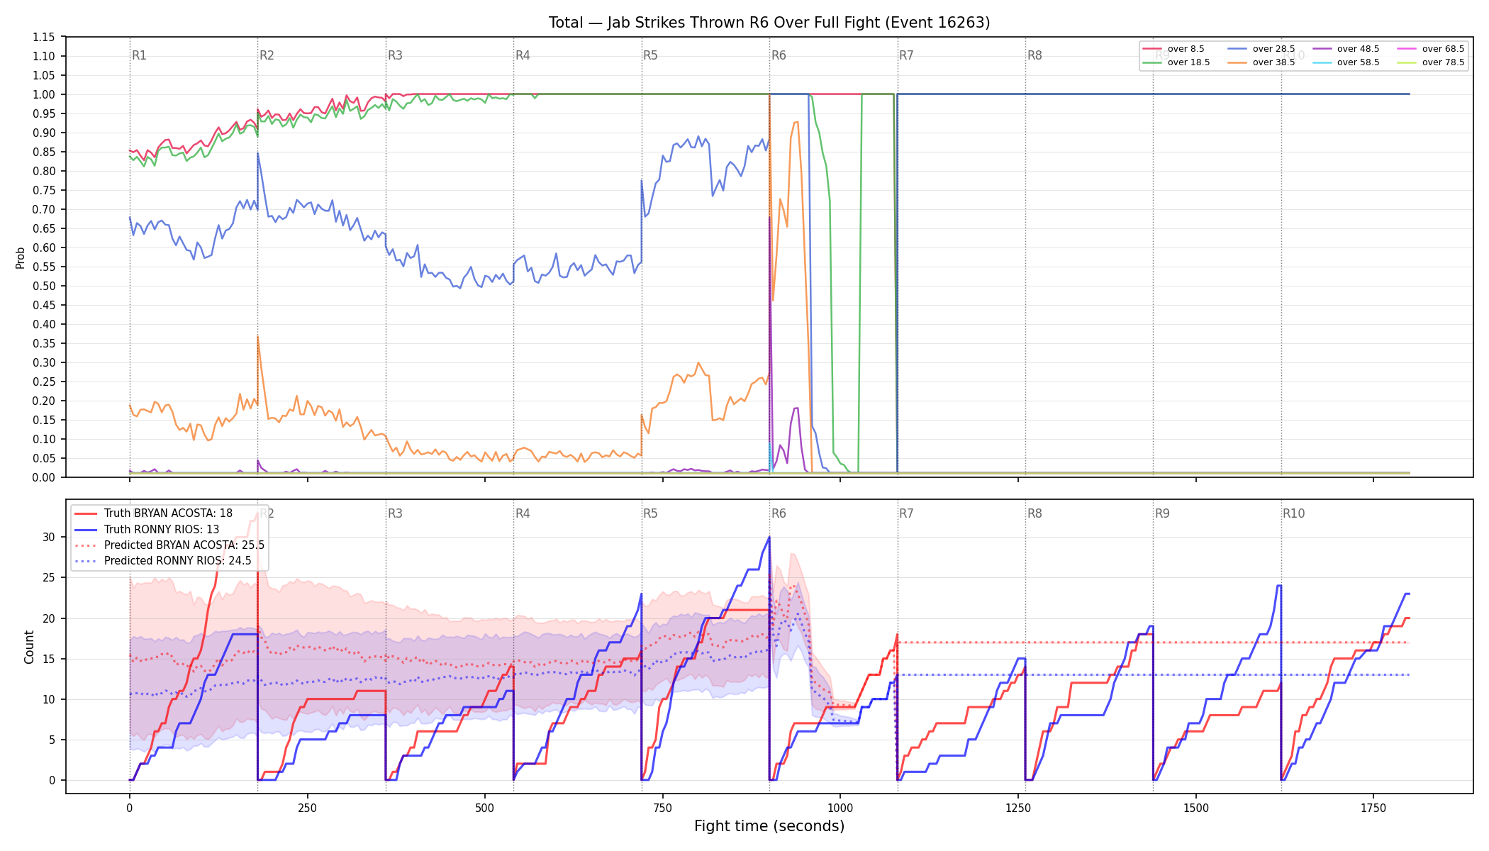
Task: Click the '1500' tick on the fight time axis
Action: [x=1196, y=808]
